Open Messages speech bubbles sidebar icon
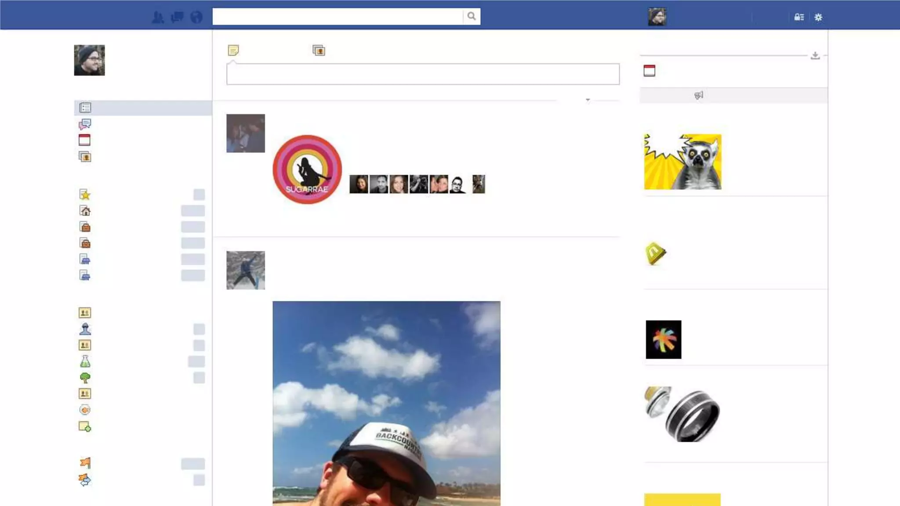900x506 pixels. [85, 124]
